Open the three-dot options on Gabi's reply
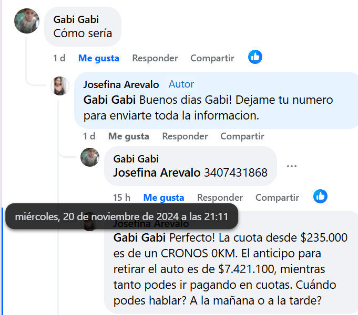The width and height of the screenshot is (358, 315). click(x=292, y=166)
